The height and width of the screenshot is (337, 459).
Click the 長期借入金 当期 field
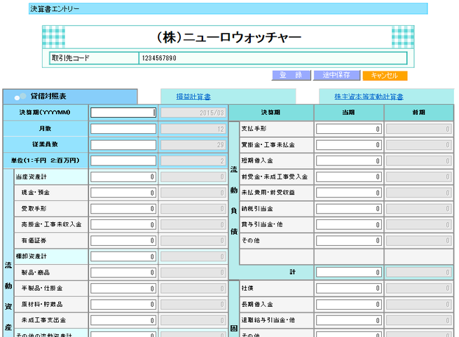click(x=348, y=305)
